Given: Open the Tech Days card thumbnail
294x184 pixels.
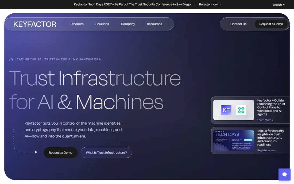Looking at the screenshot, I should pos(234,140).
